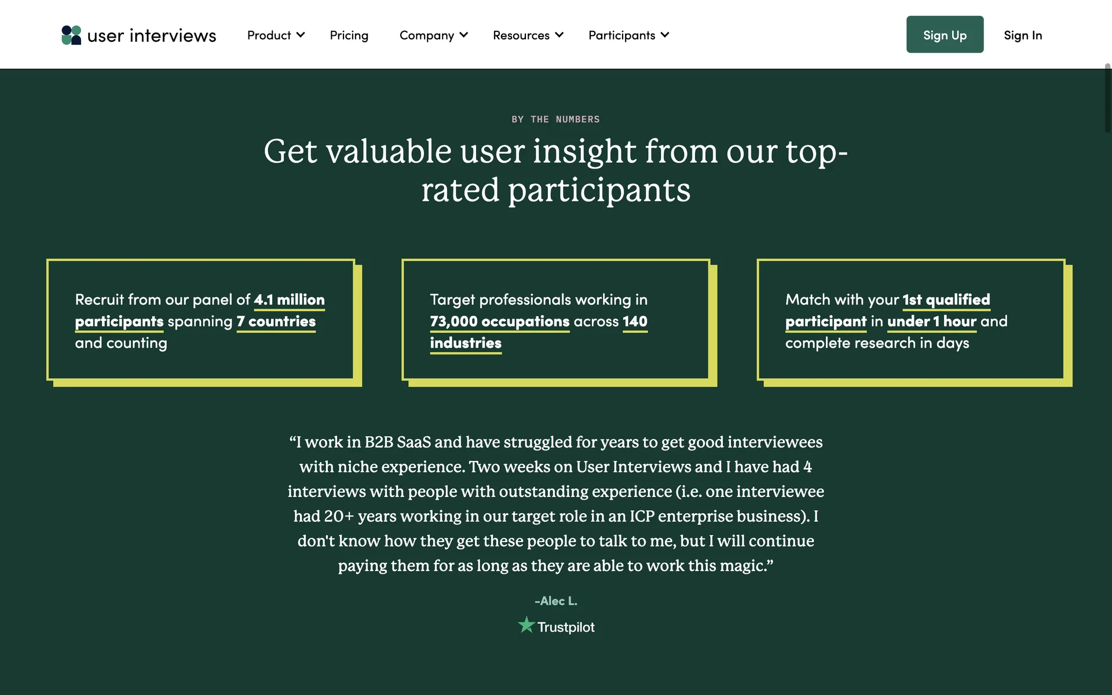The width and height of the screenshot is (1112, 695).
Task: Open the Product menu
Action: [x=269, y=35]
